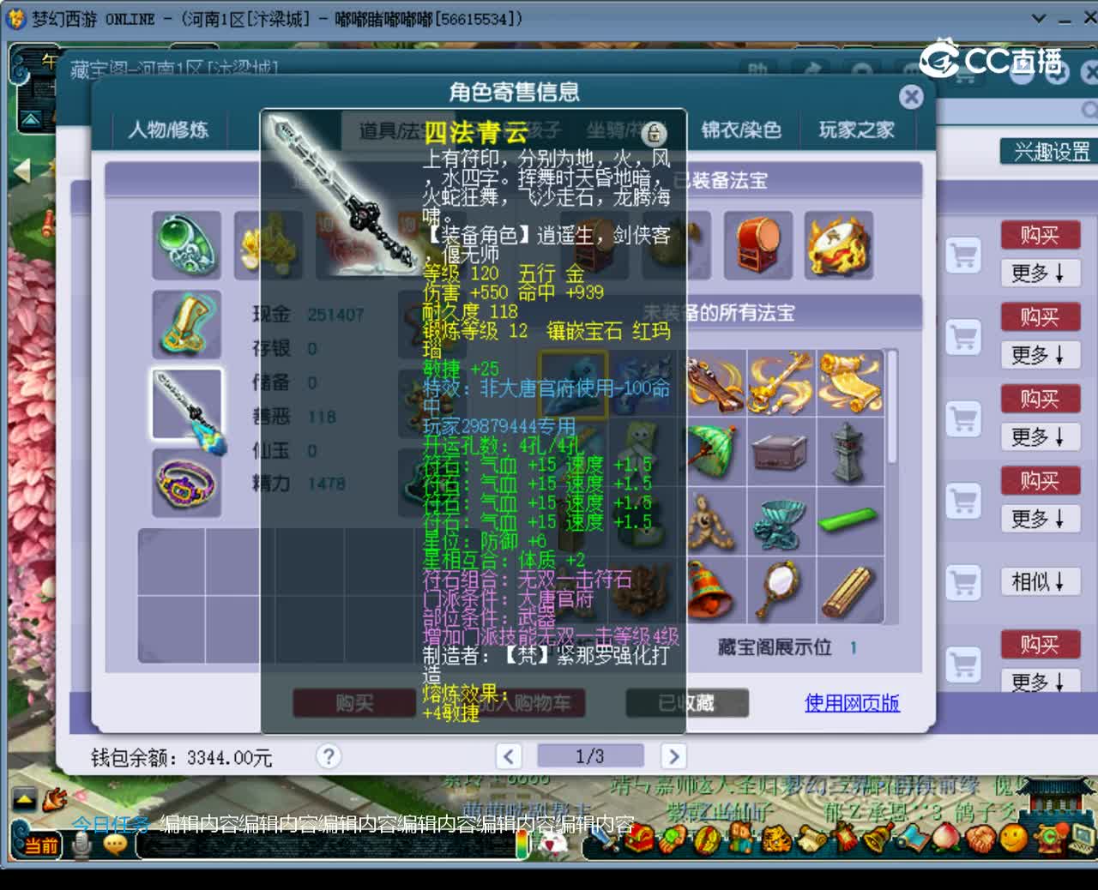1098x890 pixels.
Task: Click the 1/3 page indicator field
Action: [590, 756]
